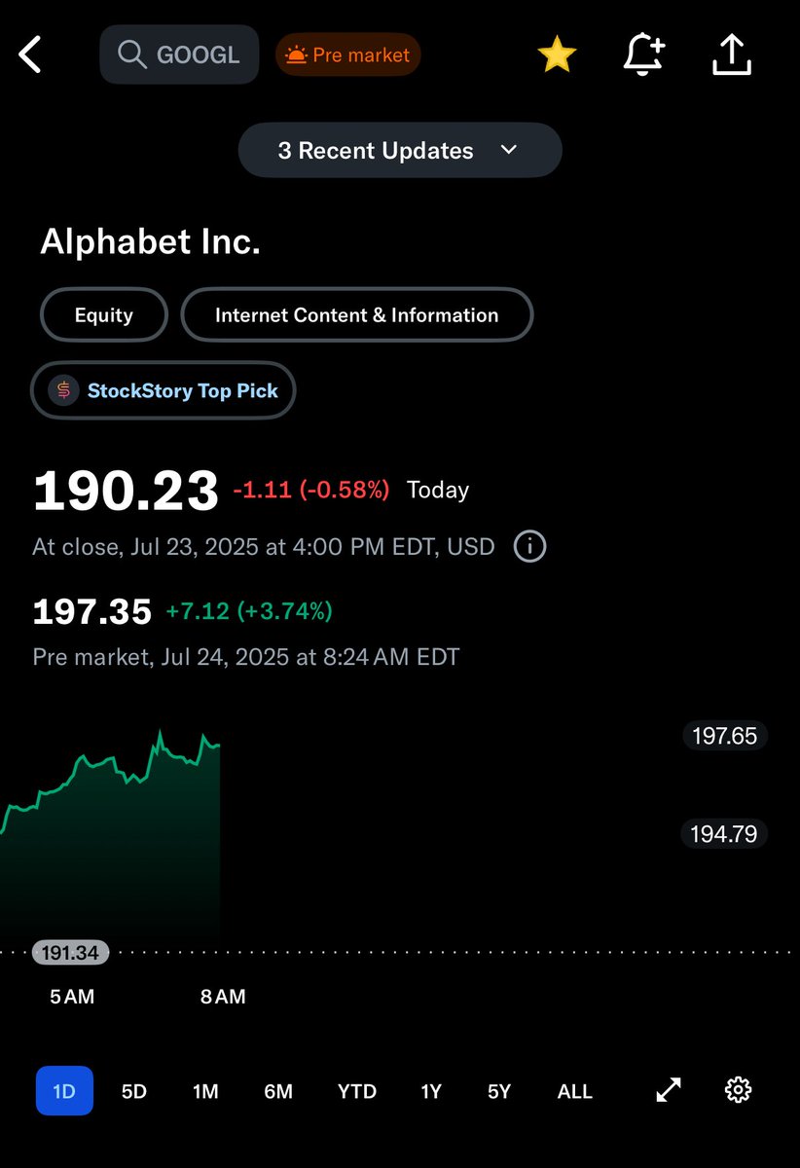The image size is (800, 1168).
Task: Open the Equity tag
Action: click(x=104, y=315)
